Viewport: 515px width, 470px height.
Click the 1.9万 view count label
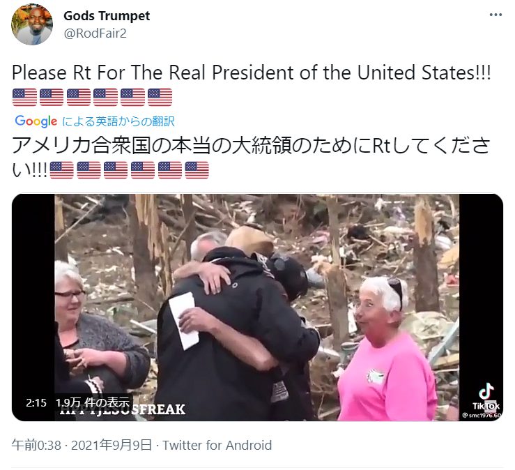coord(93,402)
